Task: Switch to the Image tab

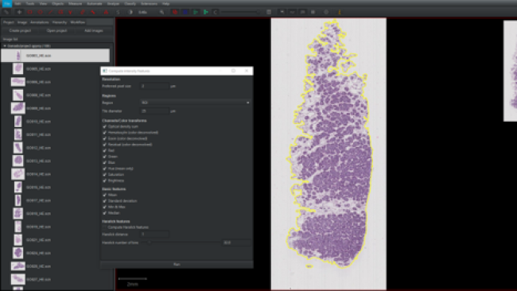Action: pos(22,22)
